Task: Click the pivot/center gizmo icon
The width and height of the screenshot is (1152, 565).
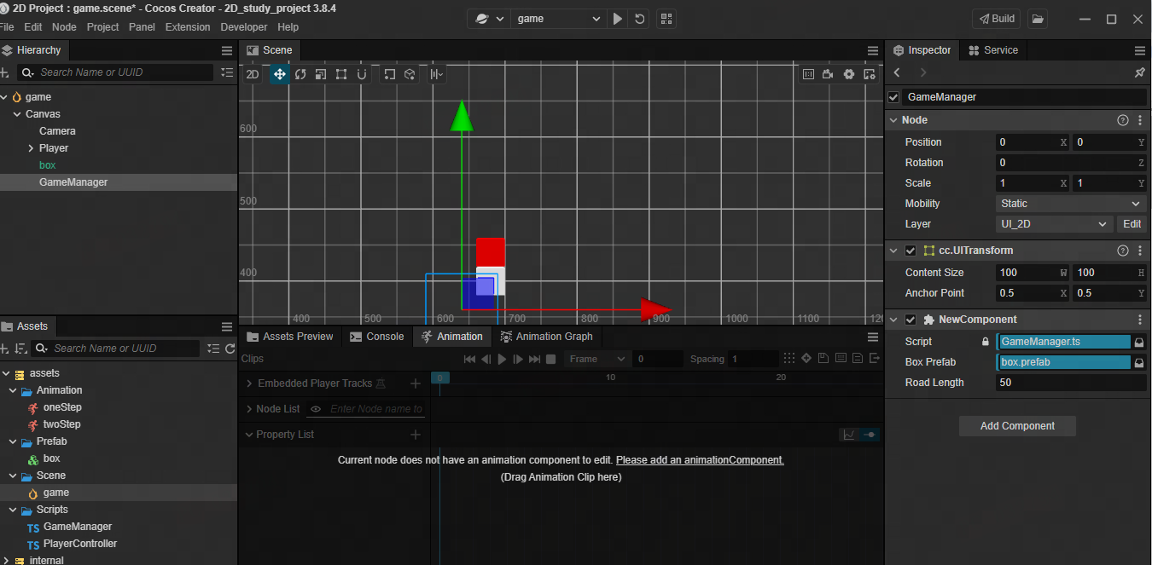Action: pyautogui.click(x=389, y=74)
